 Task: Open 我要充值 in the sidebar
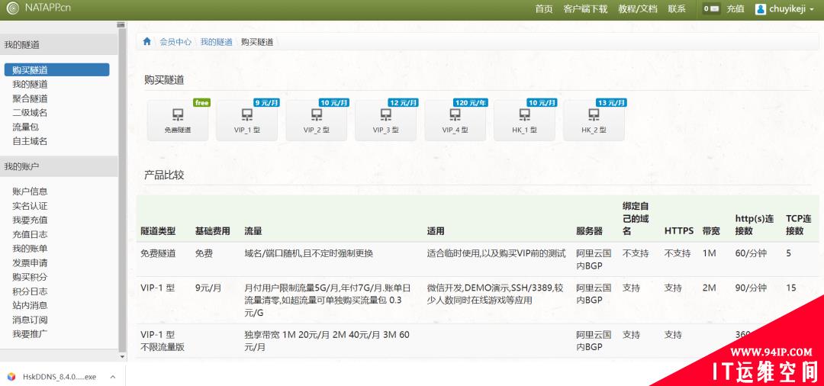point(30,220)
